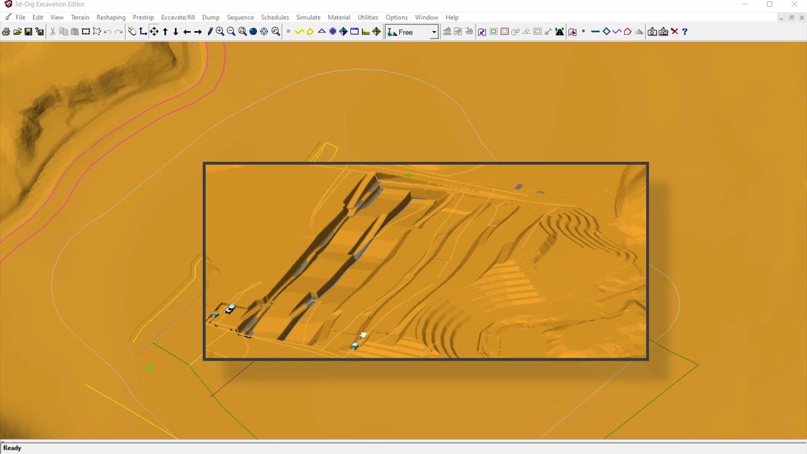Click the blue question mark help icon

(x=685, y=32)
